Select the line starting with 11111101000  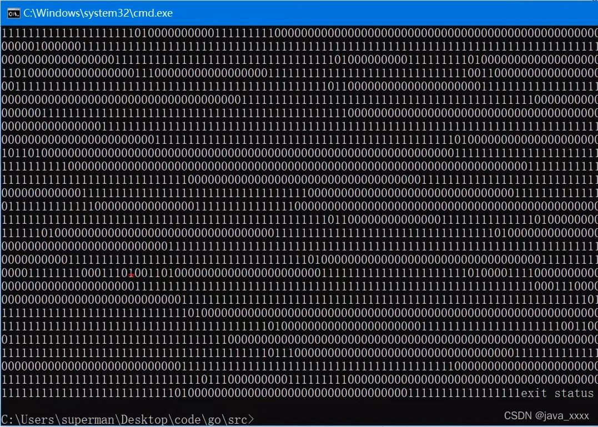[x=299, y=233]
